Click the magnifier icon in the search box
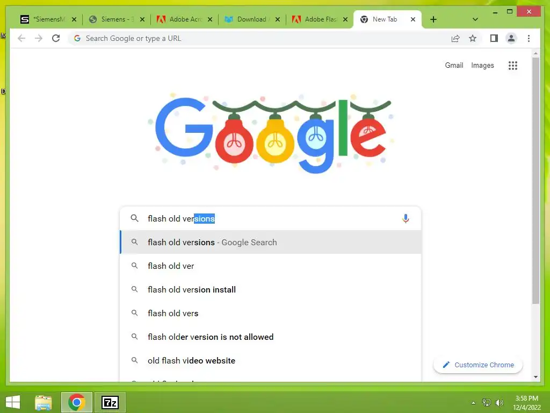550x413 pixels. pyautogui.click(x=134, y=218)
